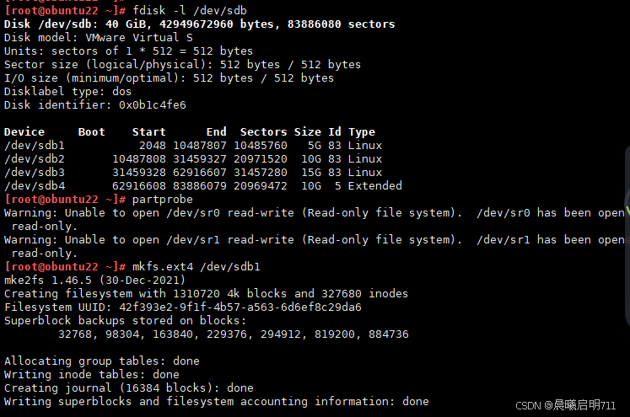Click the Creating journal line's done text
Viewport: 630px width, 417px height.
coord(240,388)
